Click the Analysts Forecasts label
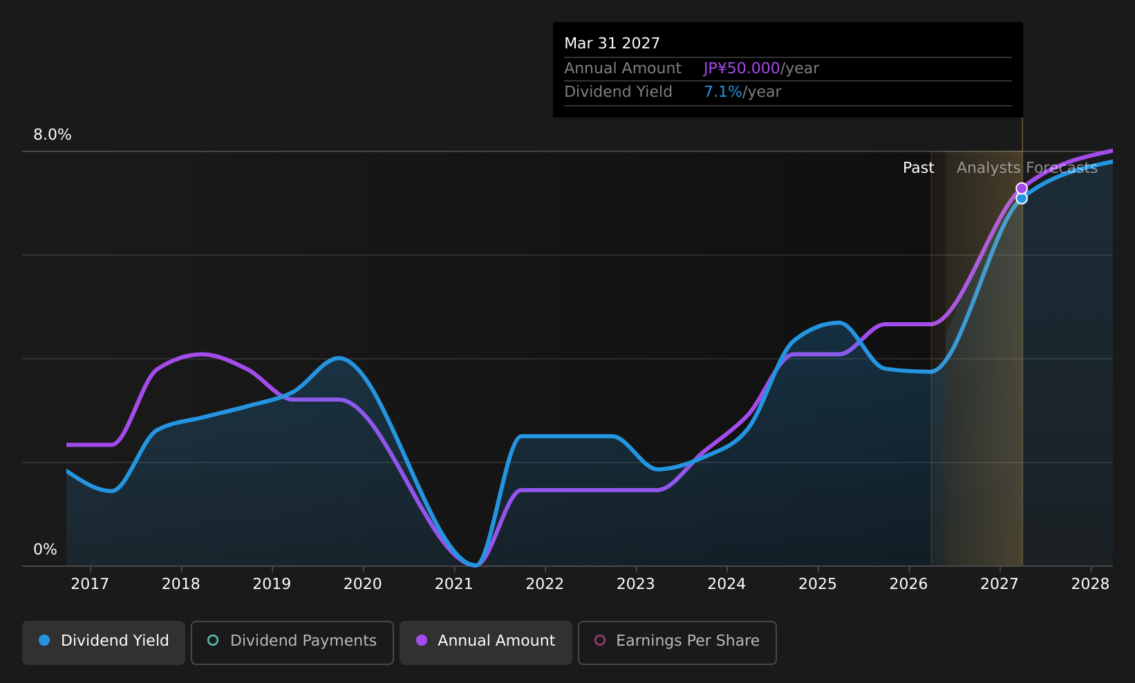 click(1027, 168)
